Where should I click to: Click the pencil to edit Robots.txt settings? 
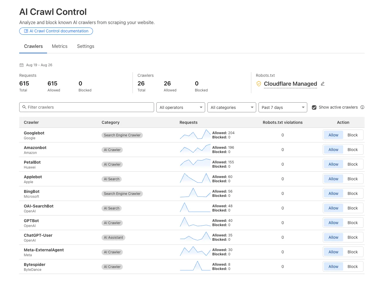[x=323, y=84]
